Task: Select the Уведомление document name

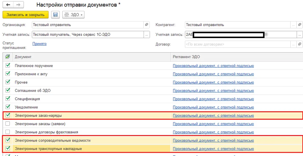Action: click(26, 107)
